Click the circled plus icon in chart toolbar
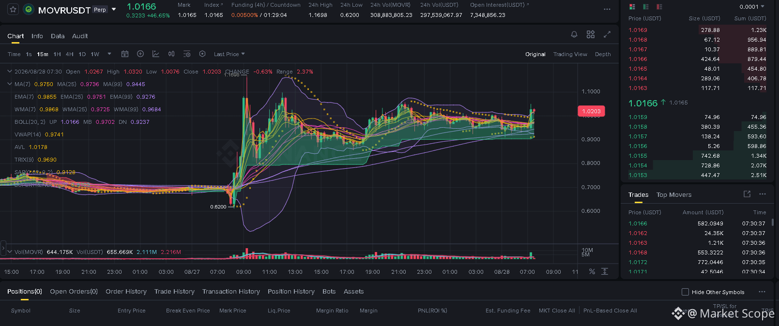 [x=140, y=54]
